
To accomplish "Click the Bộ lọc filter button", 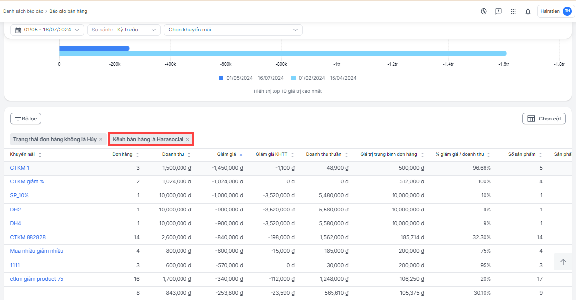I will pos(26,119).
